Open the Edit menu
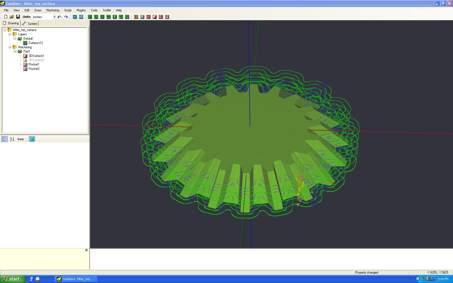Screen dimensions: 453x283 click(x=27, y=10)
